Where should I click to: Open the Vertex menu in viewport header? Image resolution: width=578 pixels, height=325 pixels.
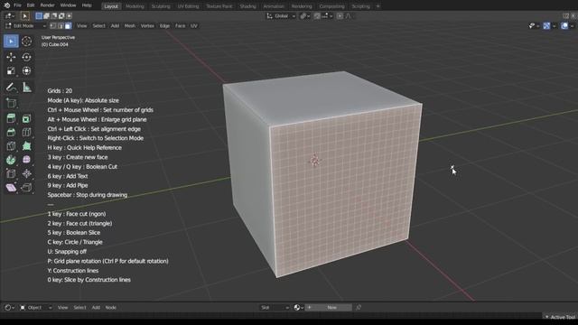click(147, 26)
